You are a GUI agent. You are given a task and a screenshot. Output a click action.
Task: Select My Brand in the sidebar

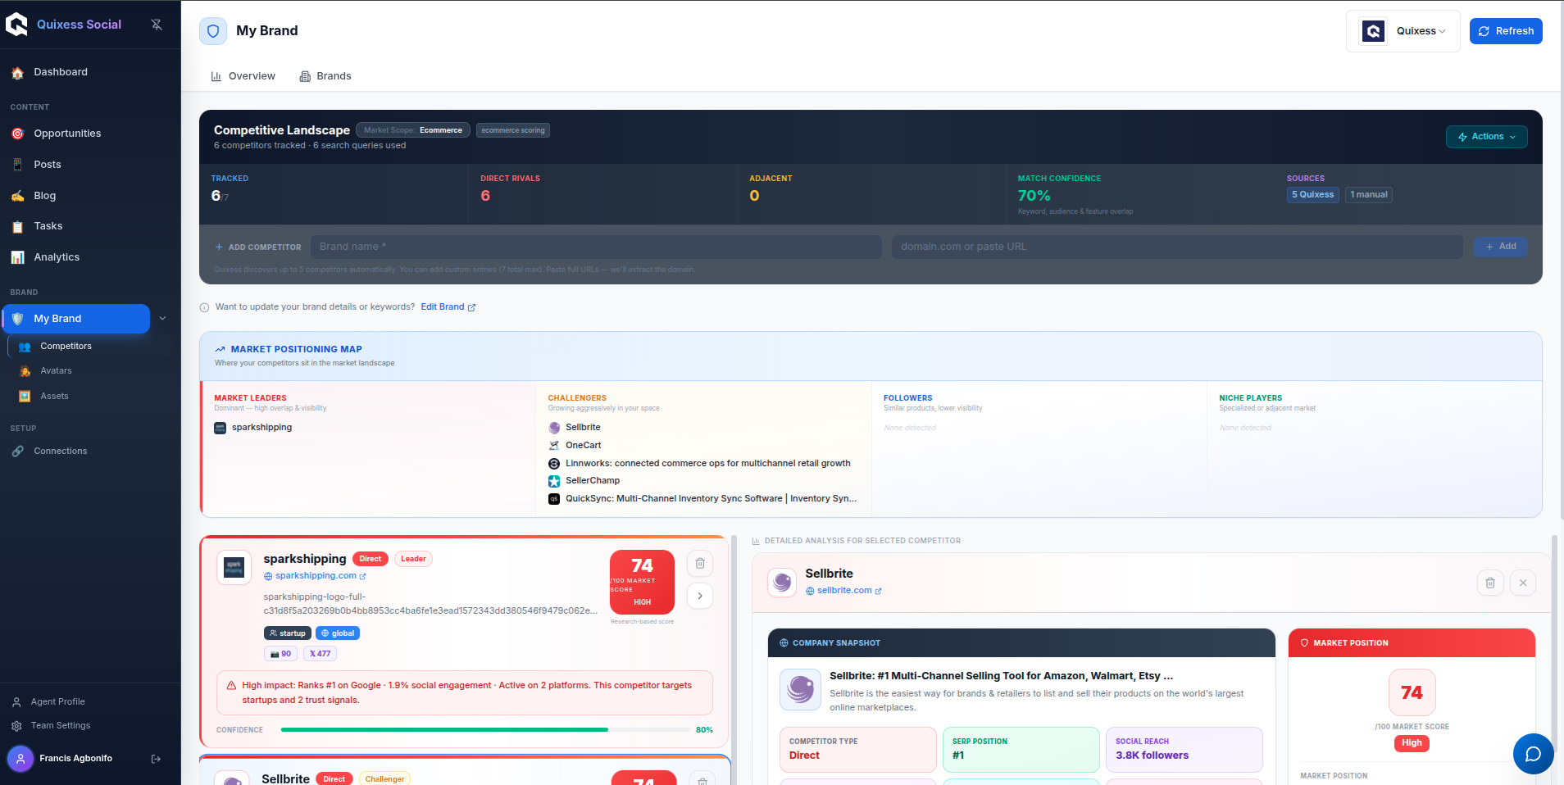click(x=76, y=319)
